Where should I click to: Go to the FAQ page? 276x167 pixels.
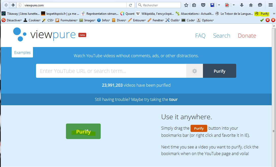(200, 36)
